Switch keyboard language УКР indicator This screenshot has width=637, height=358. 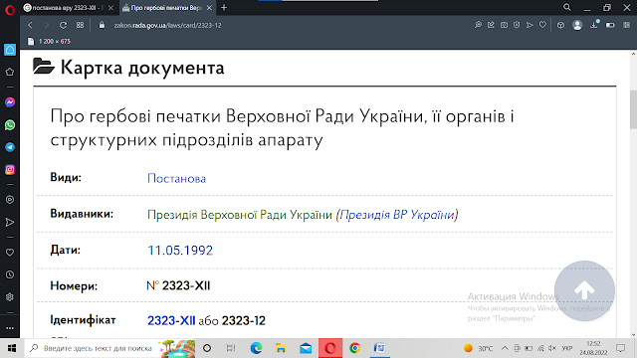click(567, 348)
